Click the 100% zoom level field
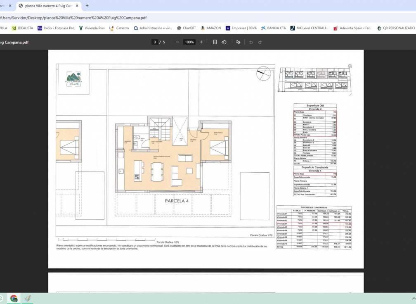This screenshot has height=304, width=416. (x=189, y=42)
